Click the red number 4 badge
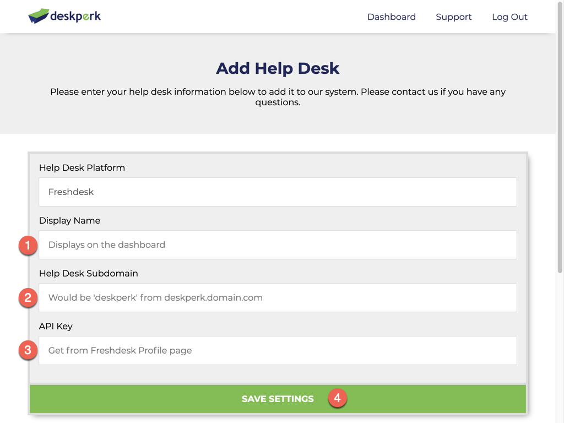This screenshot has height=423, width=564. (338, 398)
